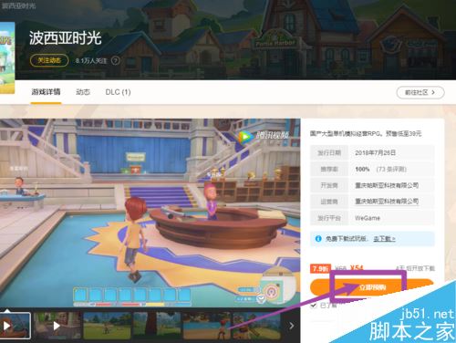
Task: Play the second video thumbnail
Action: click(57, 326)
